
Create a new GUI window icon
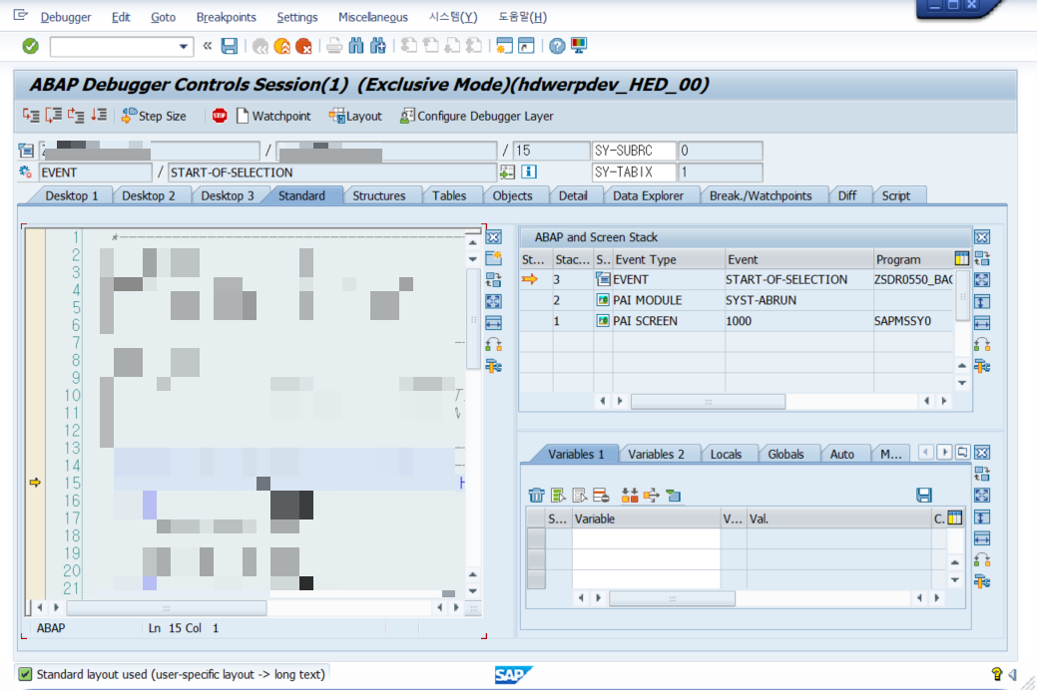point(505,46)
